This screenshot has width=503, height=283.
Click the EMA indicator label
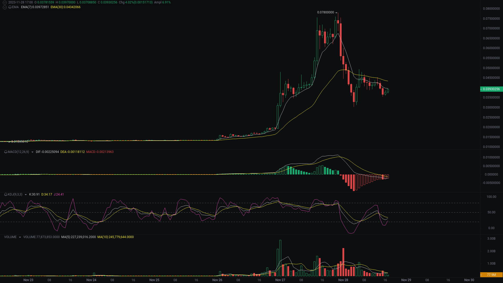(x=15, y=7)
